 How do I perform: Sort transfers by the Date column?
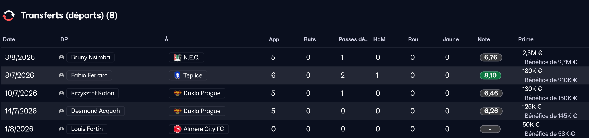coord(9,39)
